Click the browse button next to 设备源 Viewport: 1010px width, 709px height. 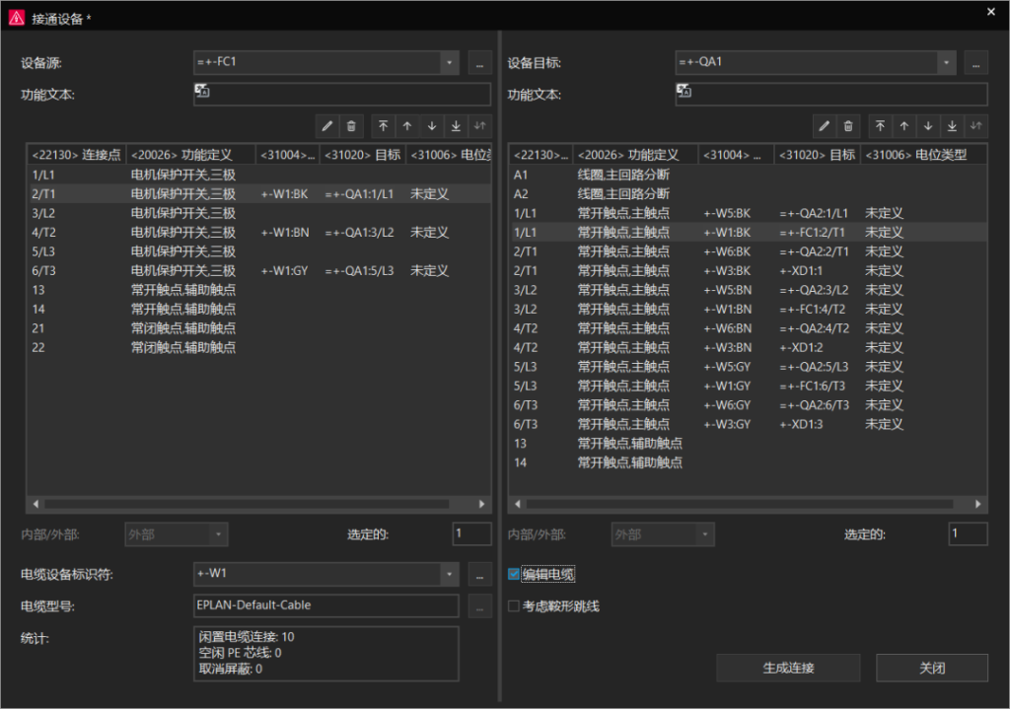[x=480, y=63]
